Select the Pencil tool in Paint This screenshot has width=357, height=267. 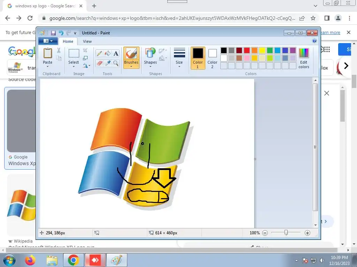(x=99, y=53)
